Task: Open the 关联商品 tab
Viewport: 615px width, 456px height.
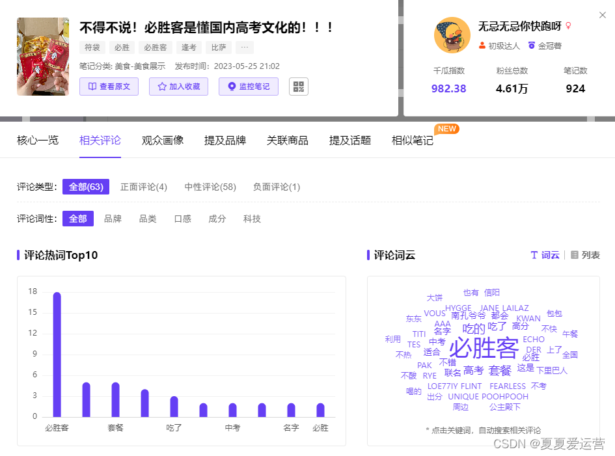Action: (287, 141)
